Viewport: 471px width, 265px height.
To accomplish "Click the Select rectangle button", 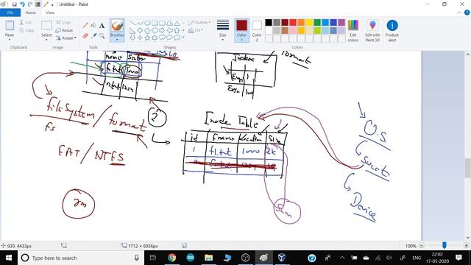I will click(x=46, y=26).
